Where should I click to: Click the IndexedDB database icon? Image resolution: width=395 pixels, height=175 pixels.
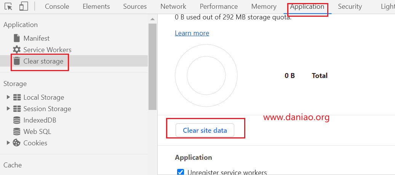(17, 120)
